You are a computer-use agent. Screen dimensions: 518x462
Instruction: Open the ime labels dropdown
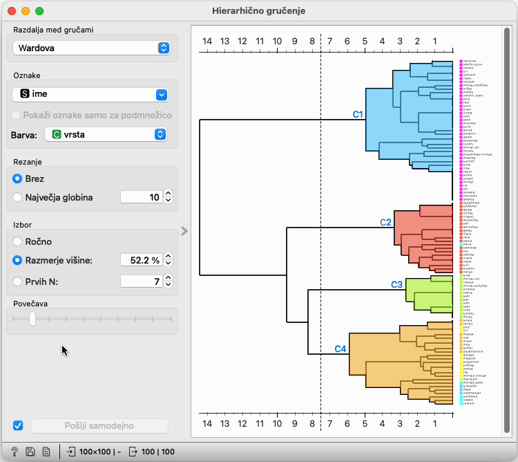(90, 94)
